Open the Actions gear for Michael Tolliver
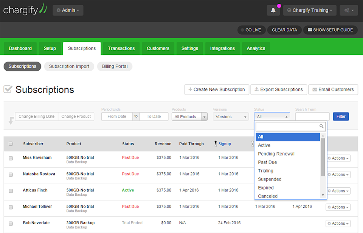 [x=338, y=207]
